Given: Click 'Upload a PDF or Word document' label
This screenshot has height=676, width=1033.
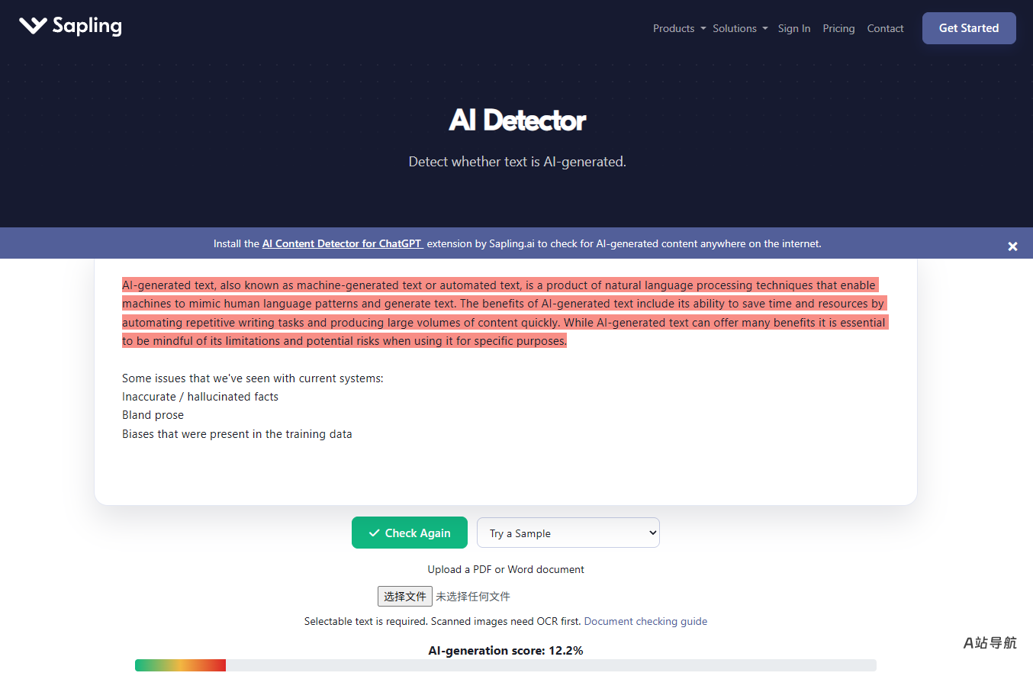Looking at the screenshot, I should 506,569.
